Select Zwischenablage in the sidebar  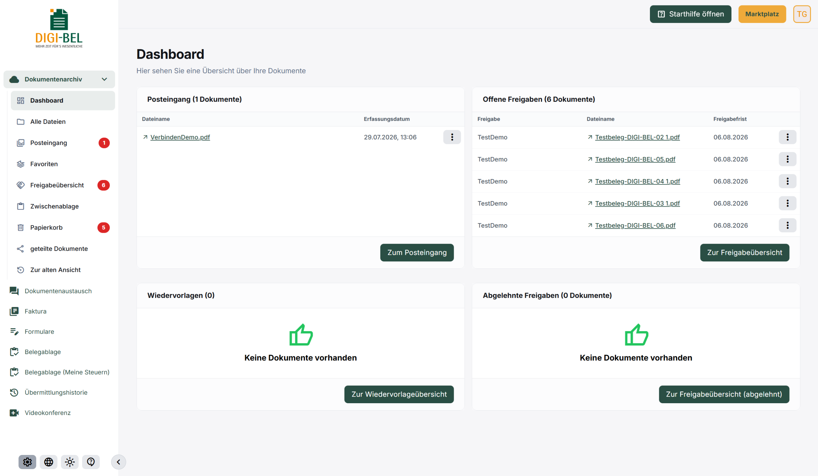[x=63, y=206]
